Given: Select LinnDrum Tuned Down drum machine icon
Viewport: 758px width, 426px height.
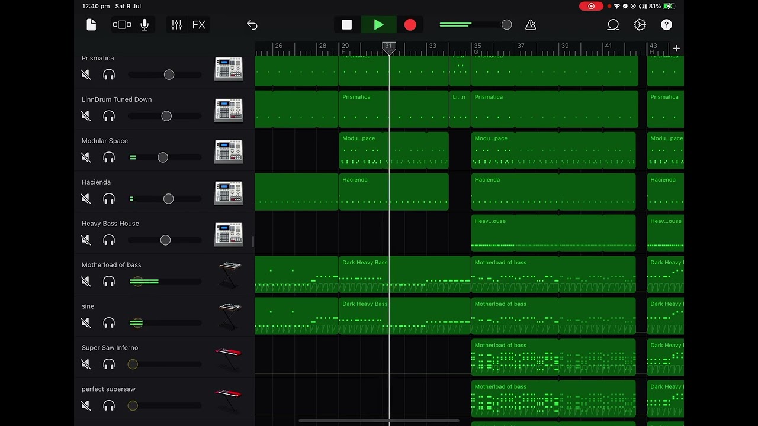Looking at the screenshot, I should click(x=229, y=110).
